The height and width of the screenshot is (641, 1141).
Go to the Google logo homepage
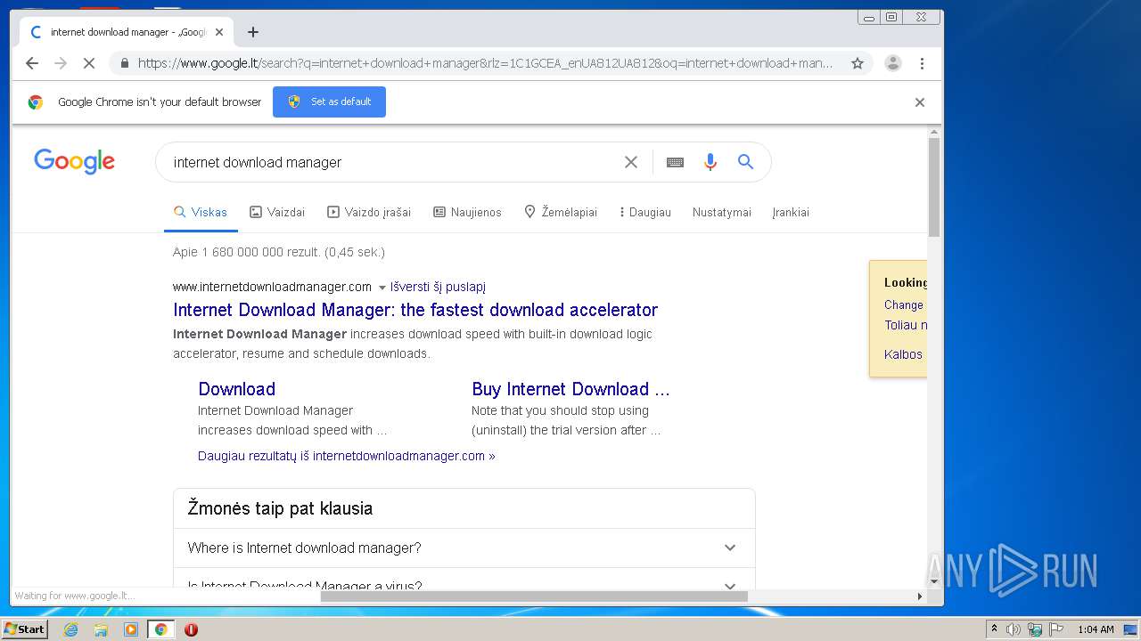tap(74, 161)
